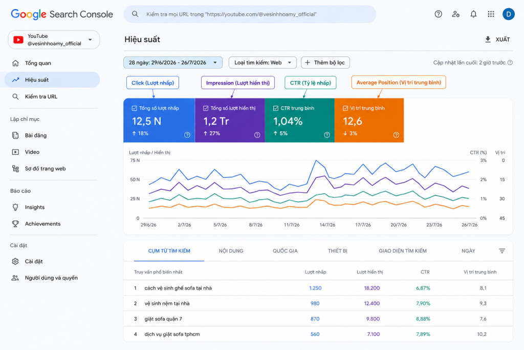Screen dimensions: 524x350
Task: Select query row giặt sofa quận 7
Action: pos(318,319)
